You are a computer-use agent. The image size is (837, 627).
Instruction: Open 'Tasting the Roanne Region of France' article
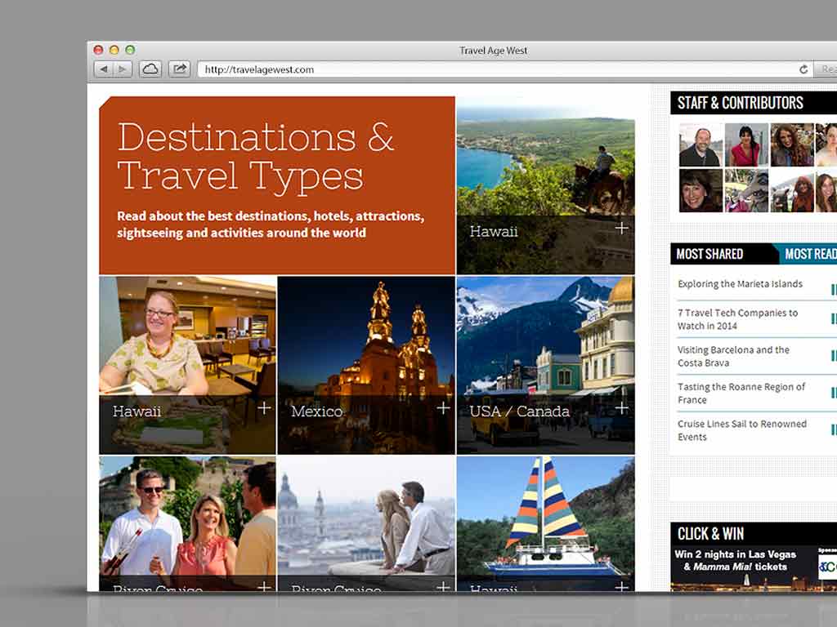coord(741,393)
